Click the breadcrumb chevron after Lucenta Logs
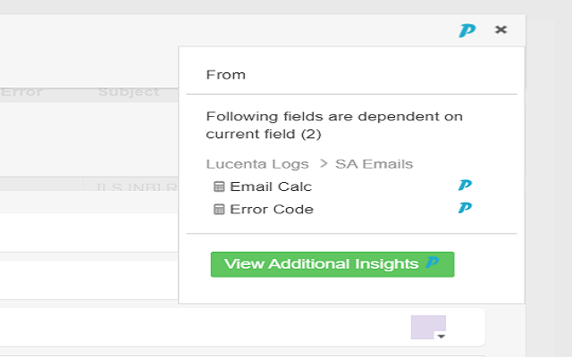Screen dimensions: 572x357 click(324, 163)
